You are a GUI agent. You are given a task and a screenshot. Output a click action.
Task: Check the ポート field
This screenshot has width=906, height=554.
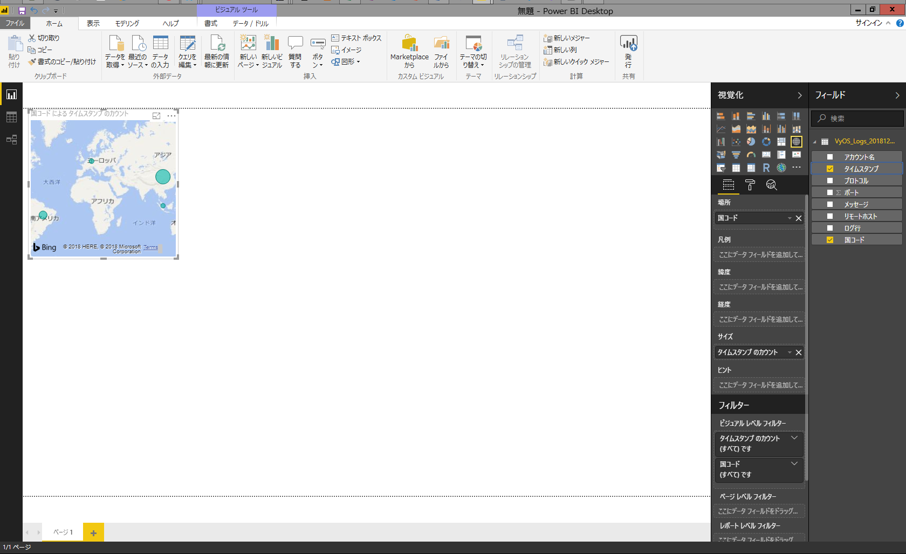point(830,193)
